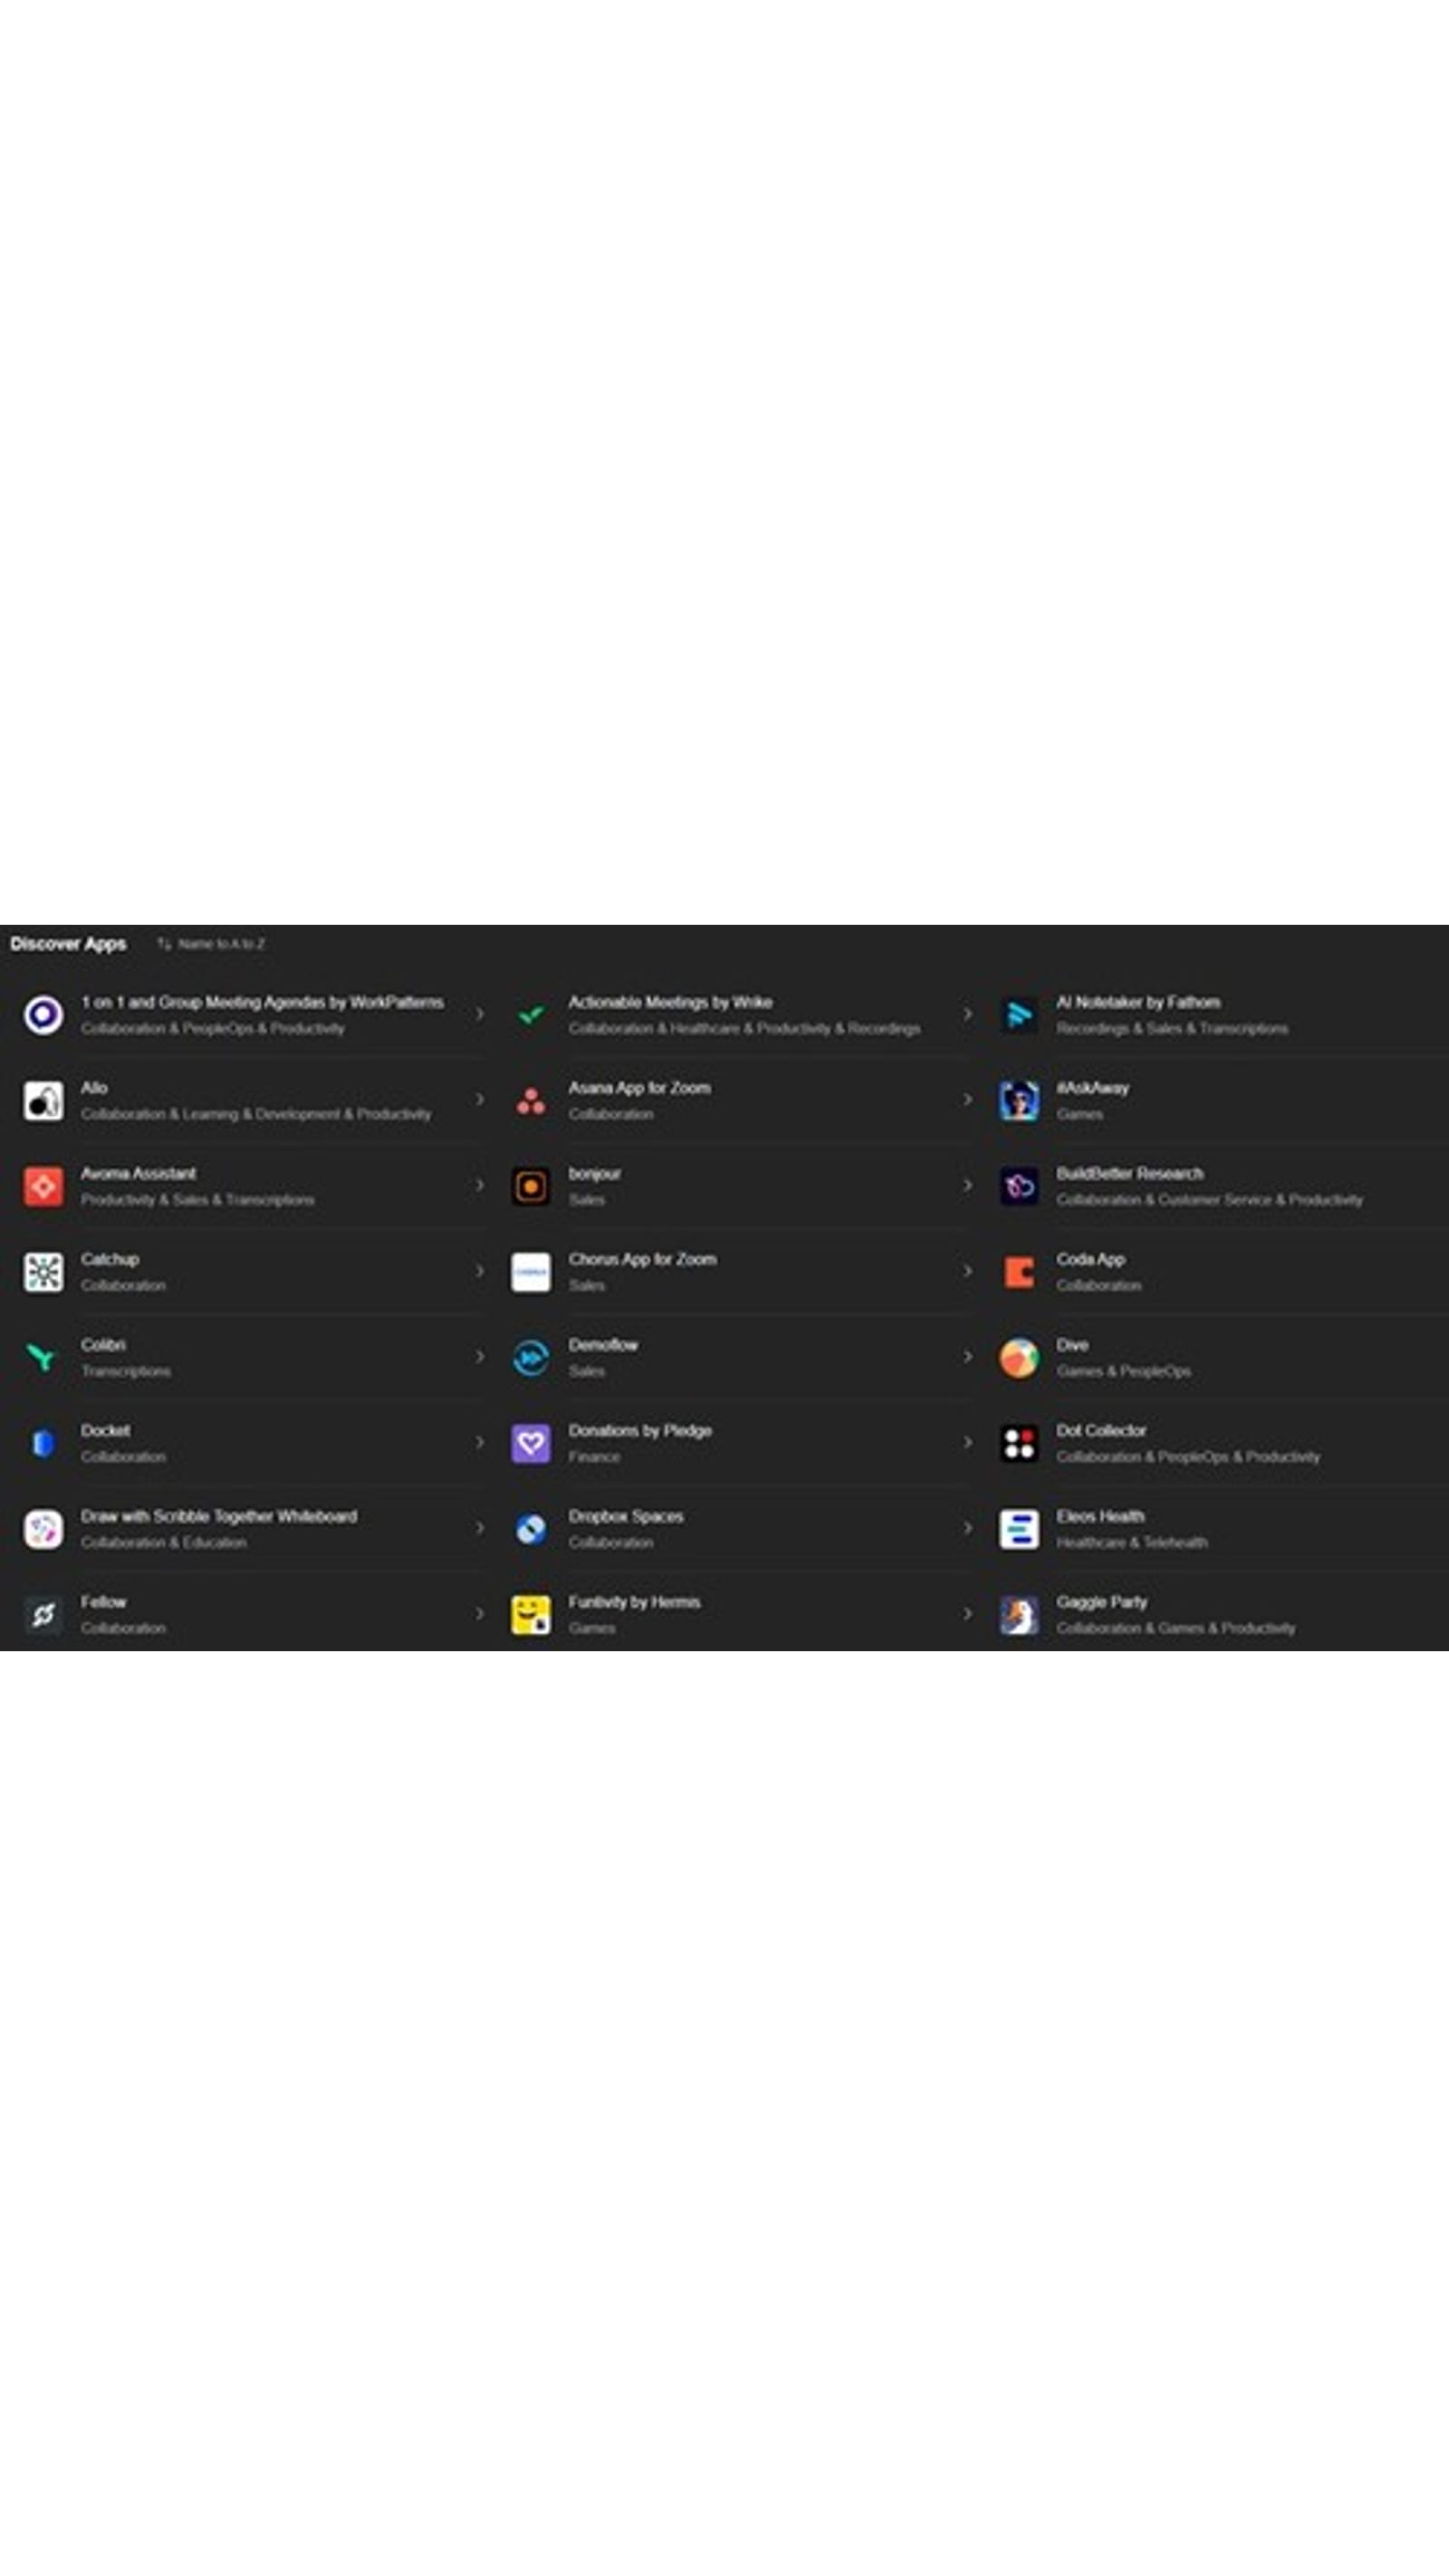
Task: Open the BuildBetter Research app title
Action: (1129, 1173)
